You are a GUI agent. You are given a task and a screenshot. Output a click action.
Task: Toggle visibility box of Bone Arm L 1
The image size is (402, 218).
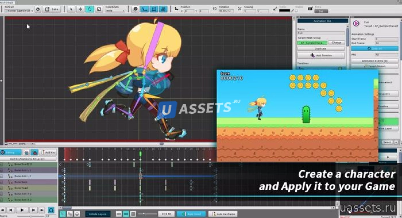click(x=1, y=170)
